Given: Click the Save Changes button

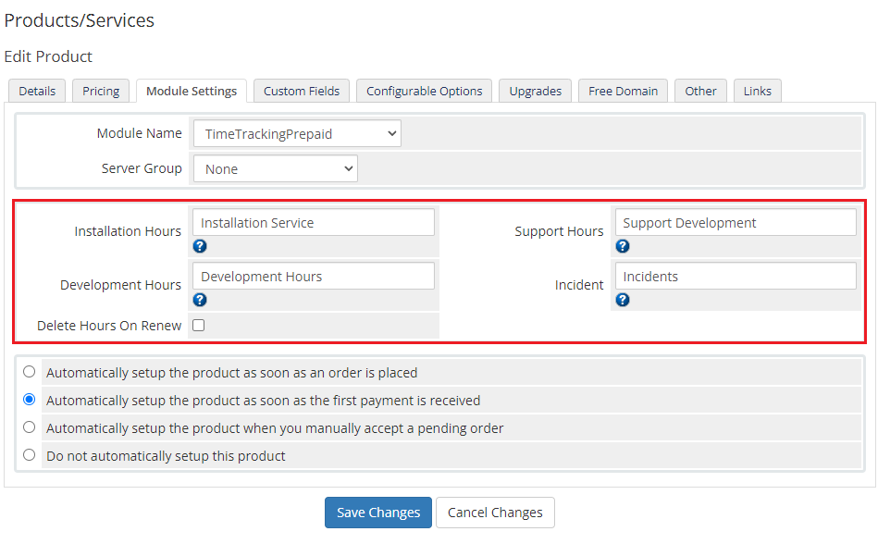Looking at the screenshot, I should tap(378, 513).
